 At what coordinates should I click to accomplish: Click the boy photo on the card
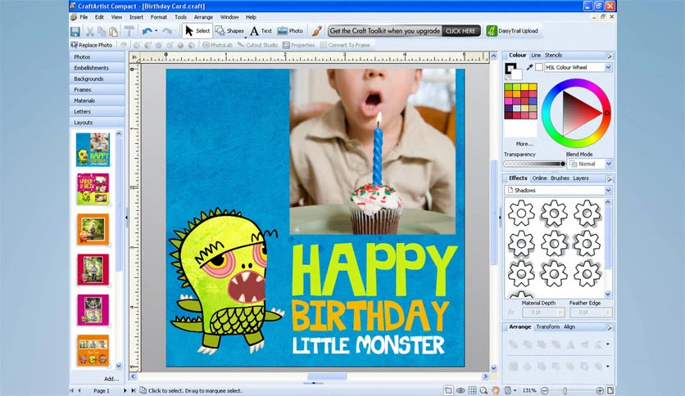[x=372, y=151]
